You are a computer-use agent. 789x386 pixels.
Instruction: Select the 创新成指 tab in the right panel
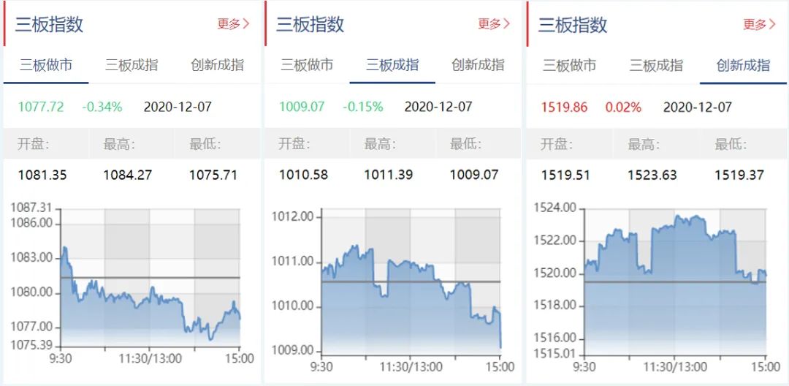pyautogui.click(x=743, y=66)
